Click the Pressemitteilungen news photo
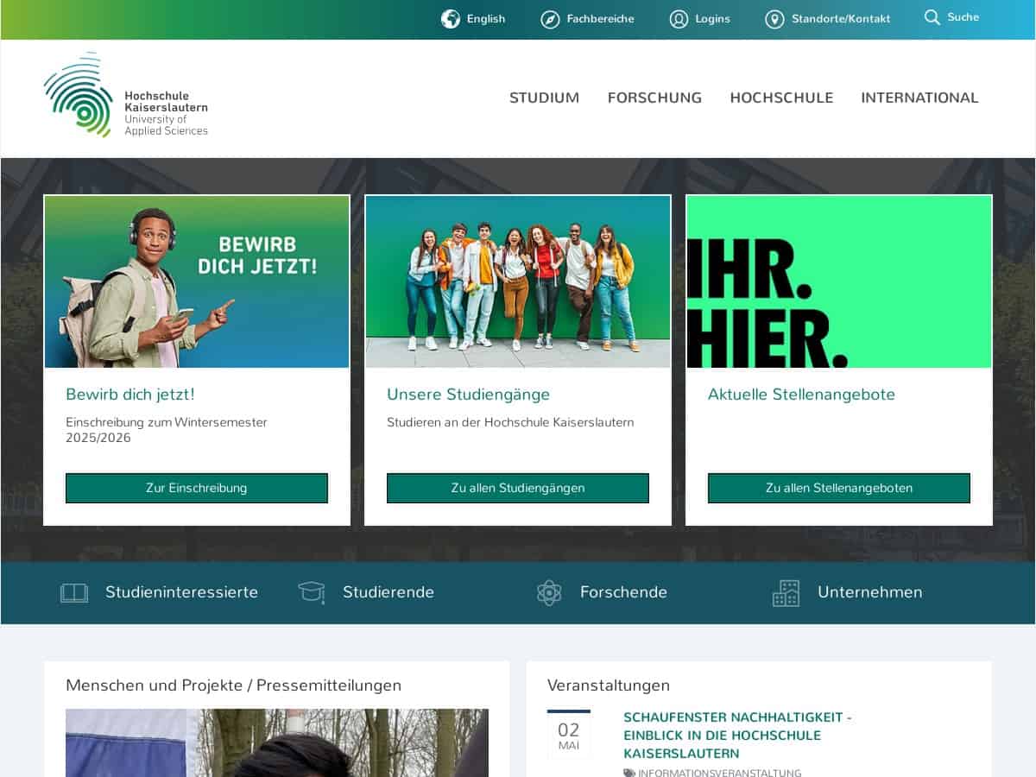This screenshot has height=777, width=1036. click(x=277, y=742)
